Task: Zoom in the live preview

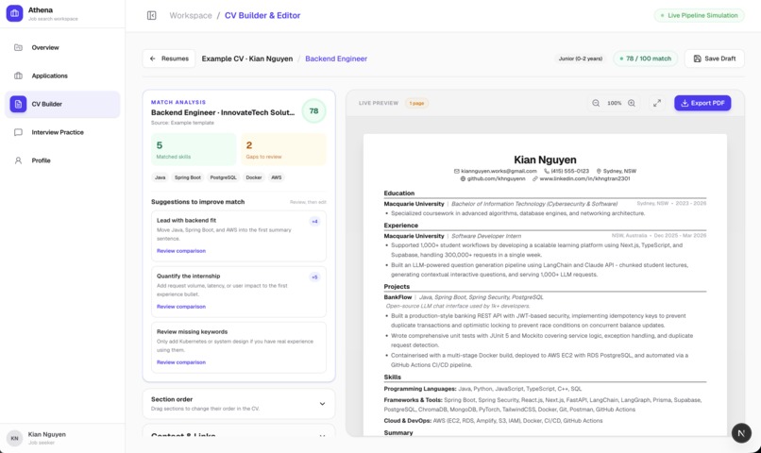Action: (632, 103)
